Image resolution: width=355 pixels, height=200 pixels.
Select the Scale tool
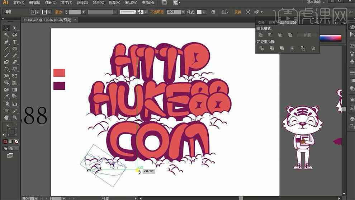tap(15, 69)
